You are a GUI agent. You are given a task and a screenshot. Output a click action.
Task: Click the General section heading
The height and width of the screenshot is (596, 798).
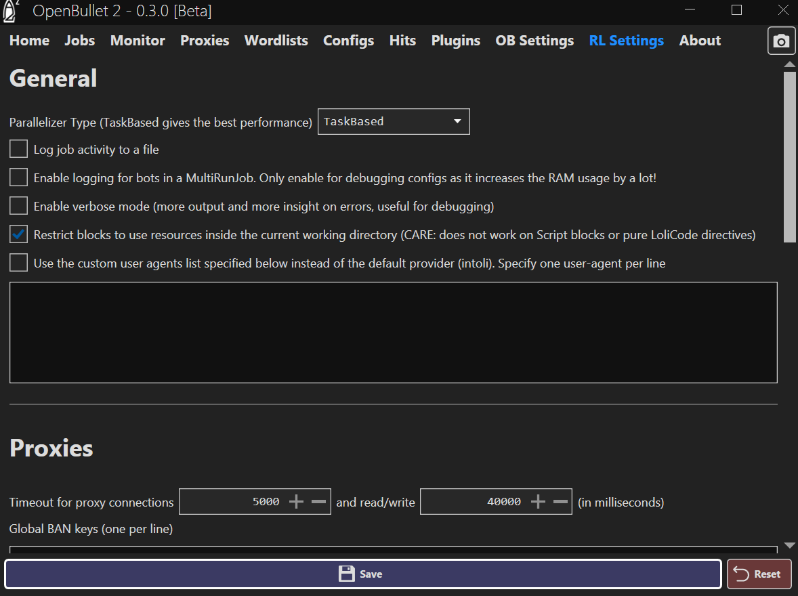pyautogui.click(x=53, y=79)
